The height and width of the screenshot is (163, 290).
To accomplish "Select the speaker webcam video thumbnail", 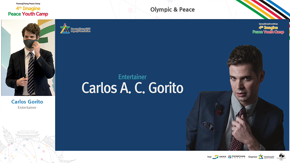I will coord(28,58).
